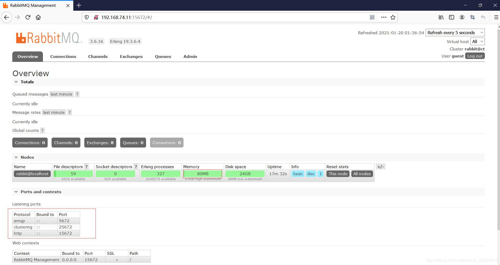Reset stats for This node

click(338, 174)
